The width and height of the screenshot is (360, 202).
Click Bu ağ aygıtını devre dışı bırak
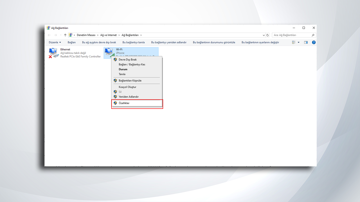click(99, 42)
